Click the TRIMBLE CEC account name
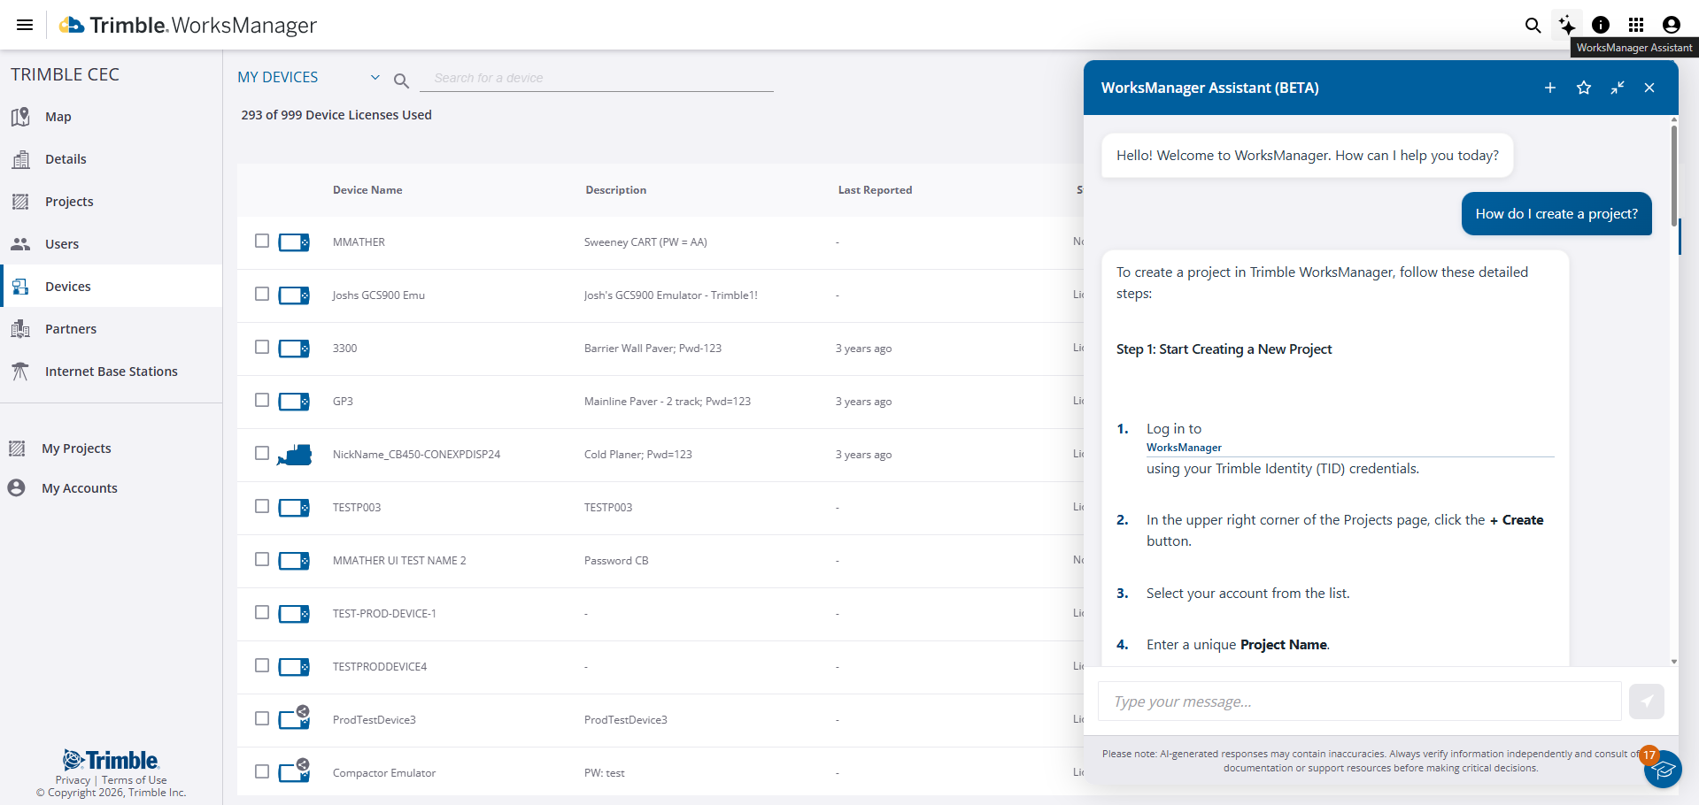Image resolution: width=1699 pixels, height=805 pixels. click(66, 74)
